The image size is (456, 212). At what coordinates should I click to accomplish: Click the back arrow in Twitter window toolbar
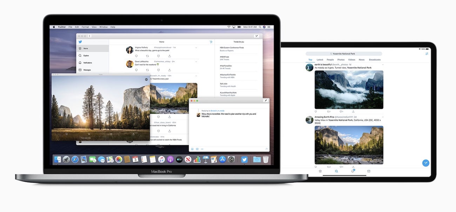coord(89,36)
